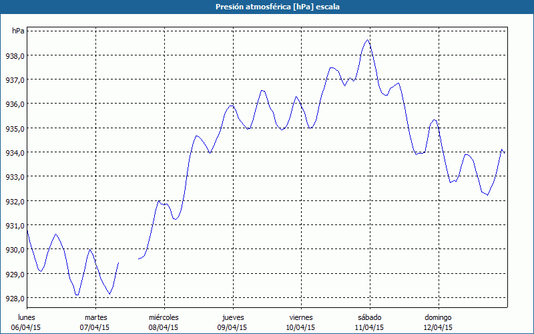Image resolution: width=534 pixels, height=334 pixels.
Task: Click the gap in the blue pressure line
Action: tap(128, 261)
